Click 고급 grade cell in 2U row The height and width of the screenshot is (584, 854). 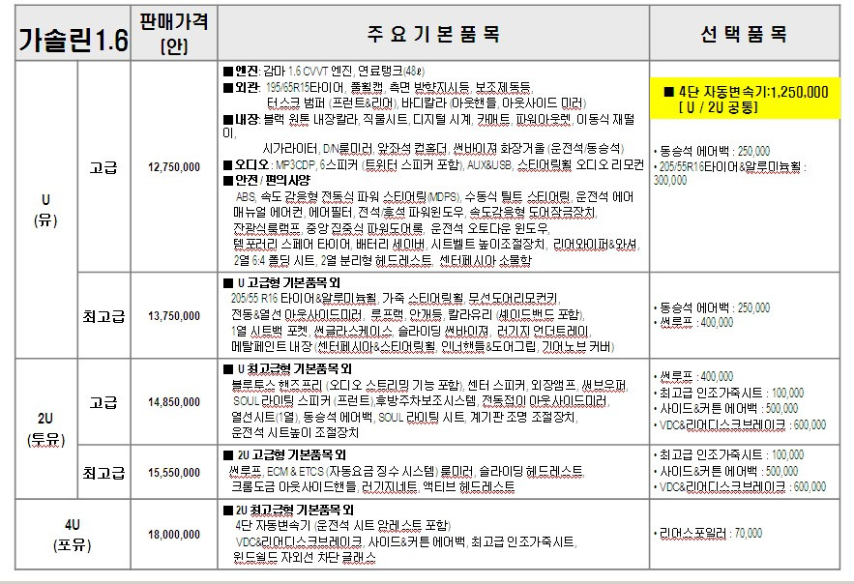click(103, 402)
